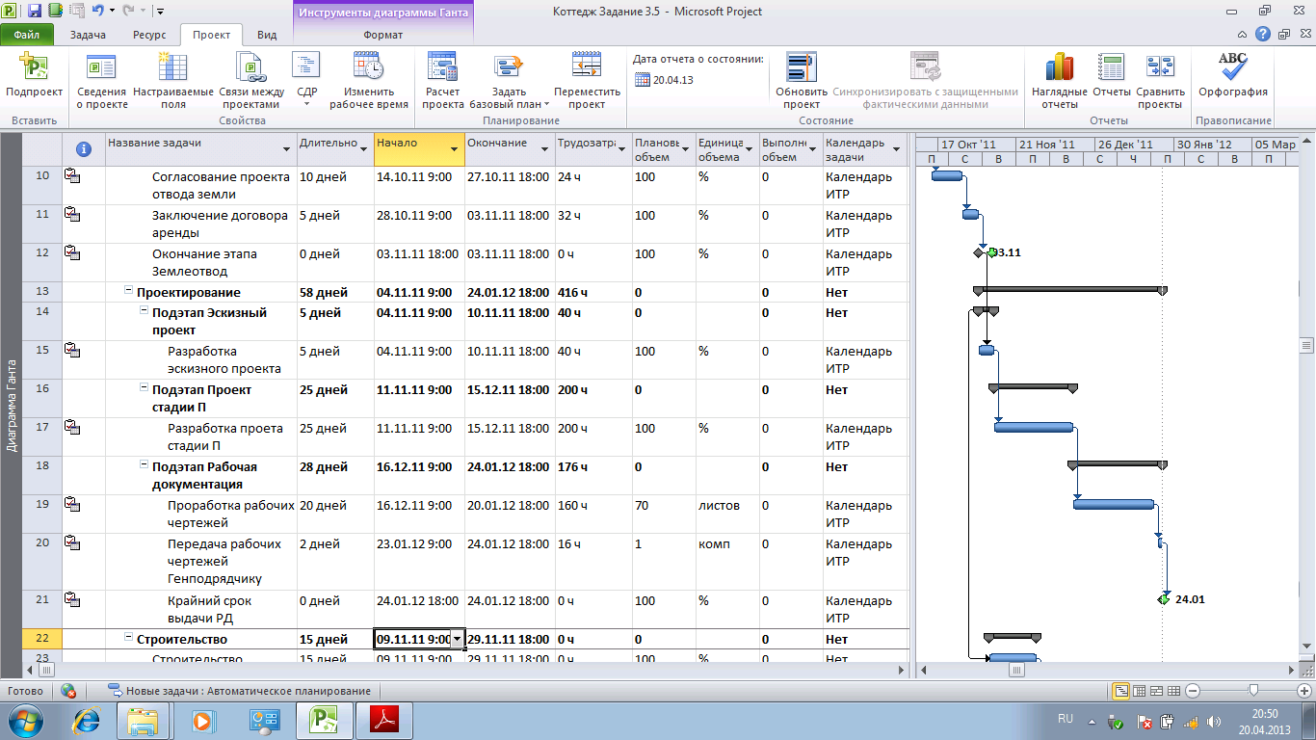The image size is (1316, 740).
Task: Switch to Task Usage view shortcut
Action: 1139,691
